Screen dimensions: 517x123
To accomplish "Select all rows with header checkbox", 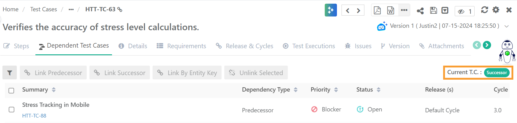I will (11, 90).
